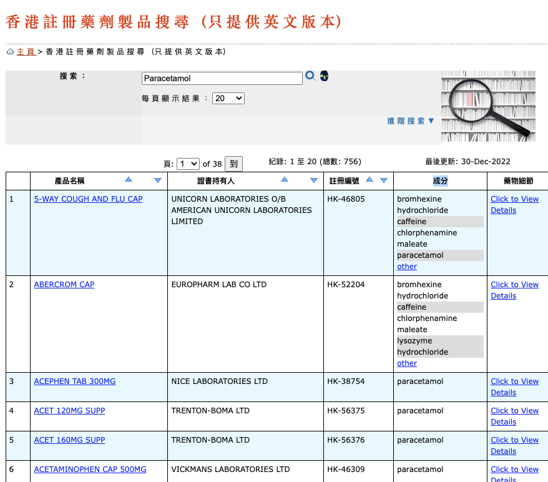Viewport: 548px width, 482px height.
Task: Click the home icon in breadcrumb
Action: point(10,52)
